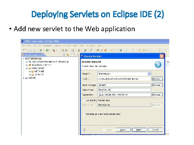
Task: Click the Servers icon in Project Explorer
Action: (26, 78)
